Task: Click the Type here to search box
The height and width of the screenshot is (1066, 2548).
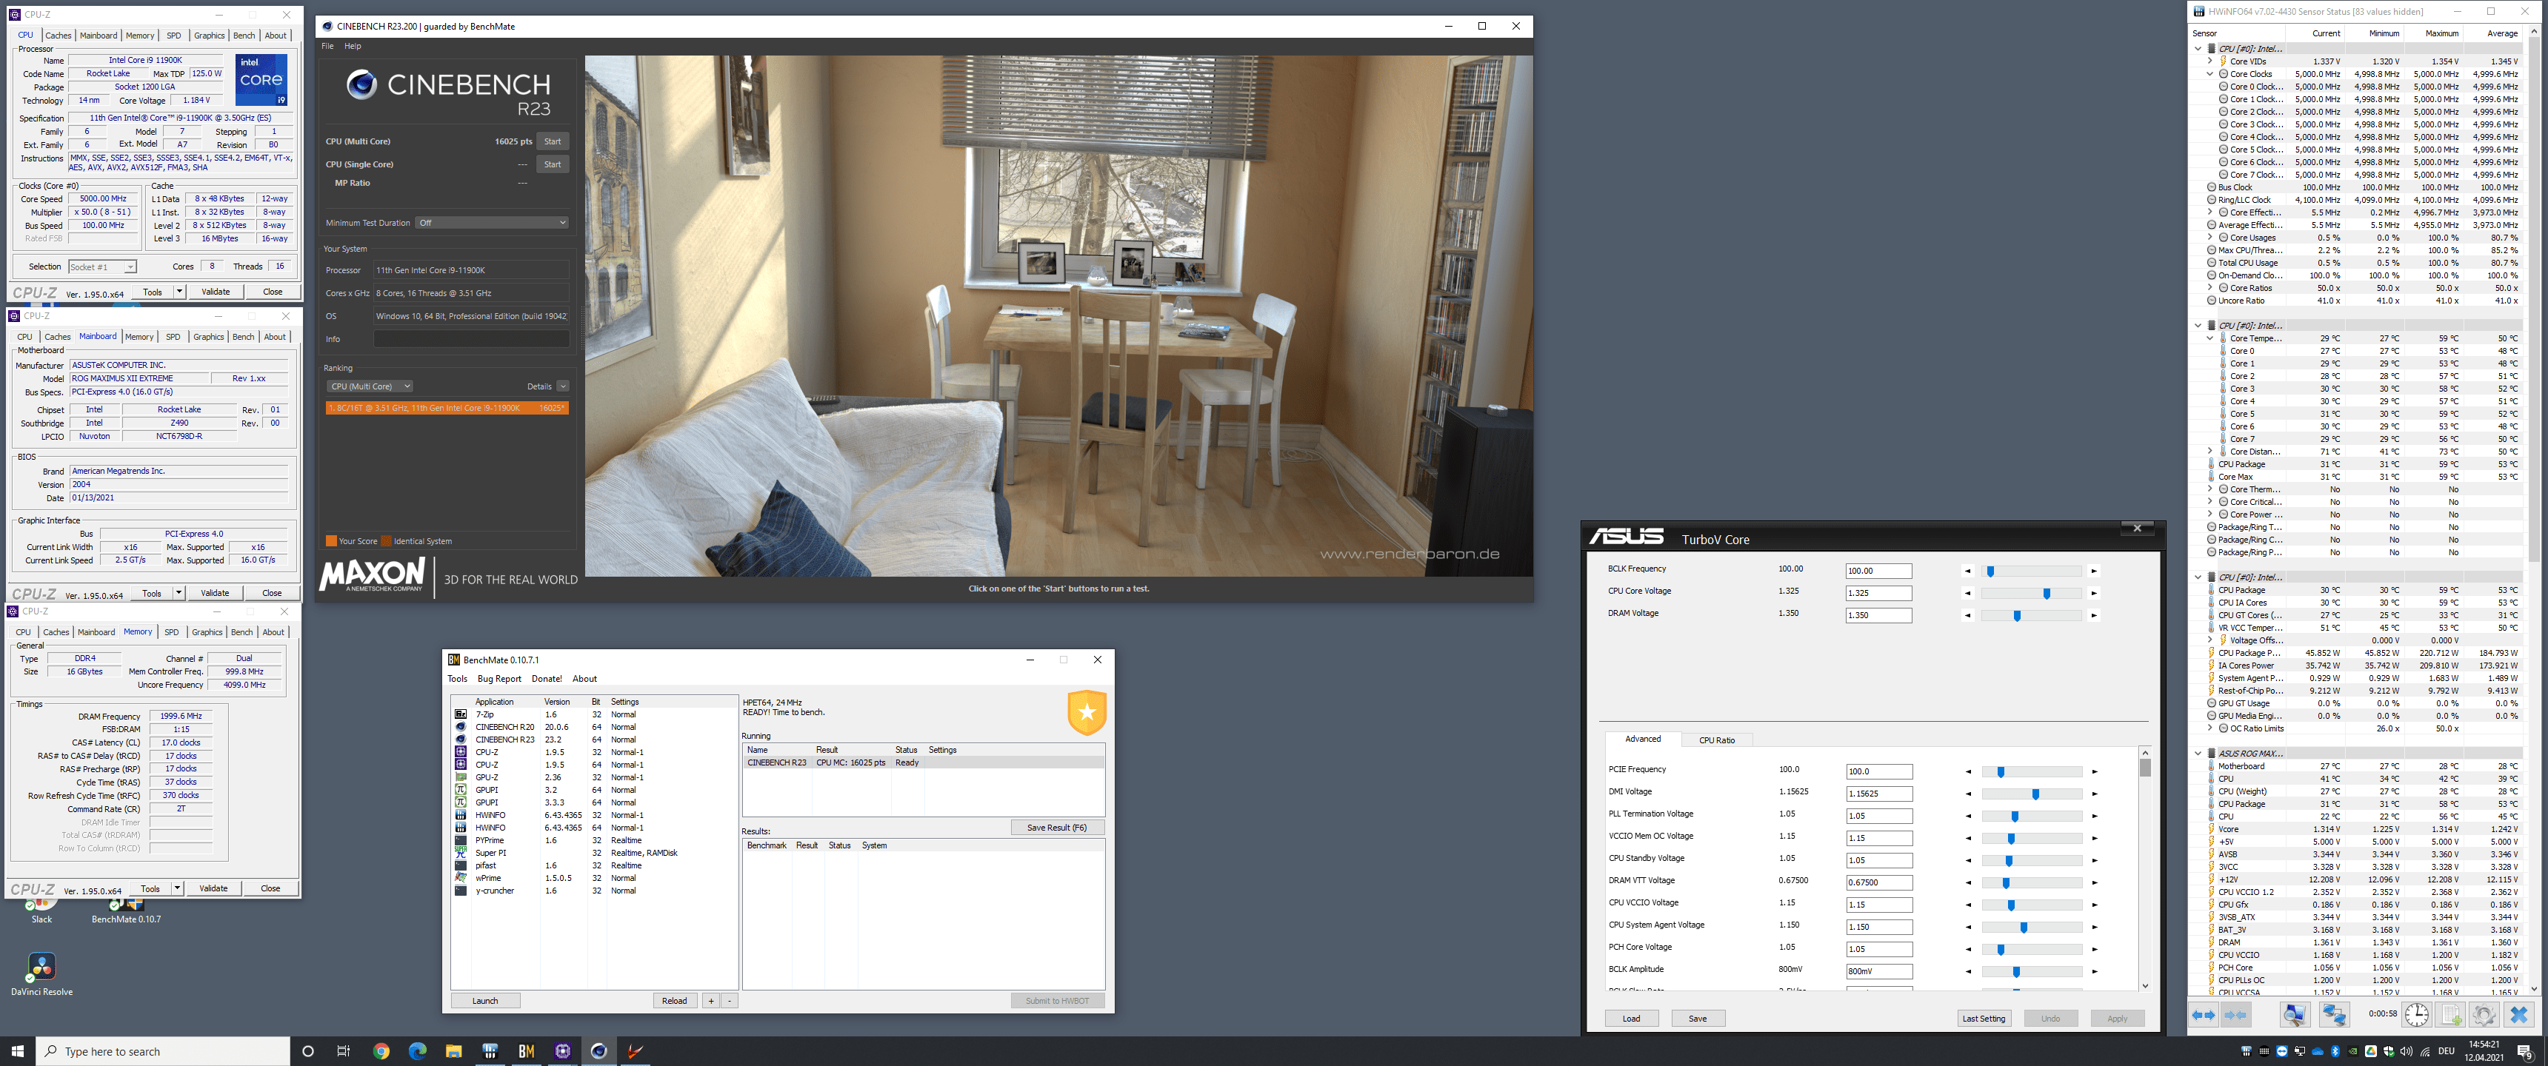Action: [x=163, y=1051]
